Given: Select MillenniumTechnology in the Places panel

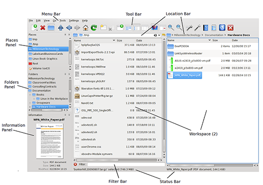Looking at the screenshot, I should (x=48, y=49).
